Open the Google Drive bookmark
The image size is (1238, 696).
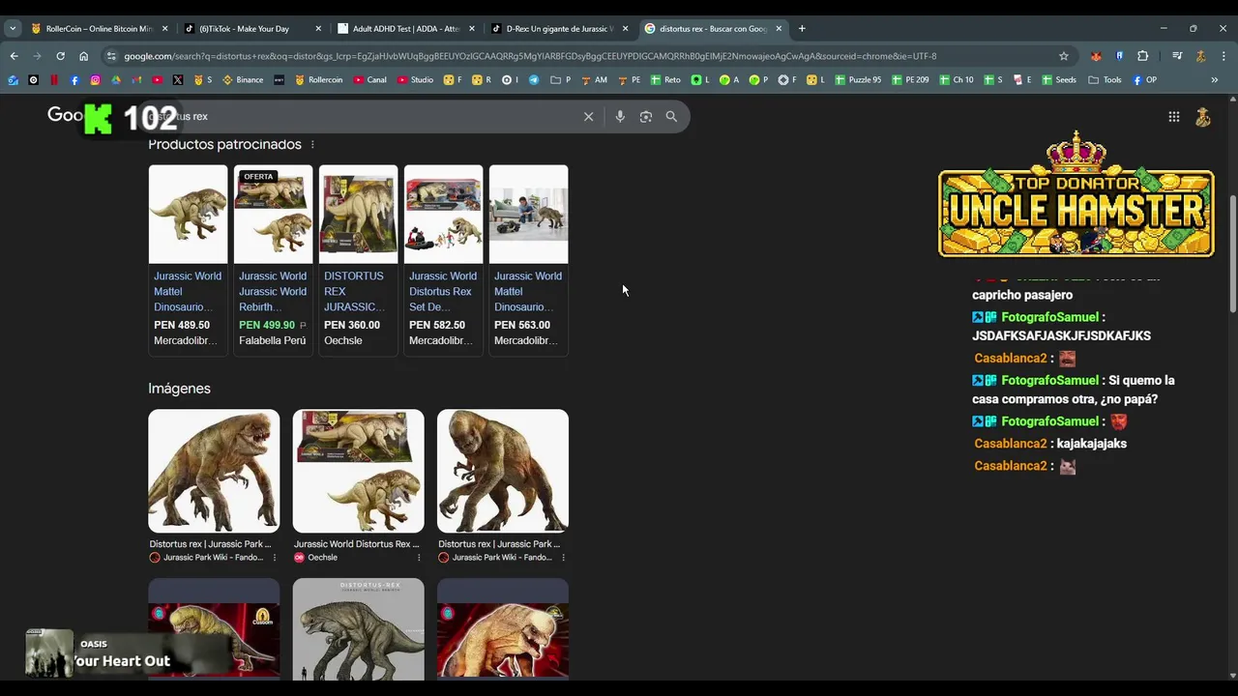coord(116,80)
